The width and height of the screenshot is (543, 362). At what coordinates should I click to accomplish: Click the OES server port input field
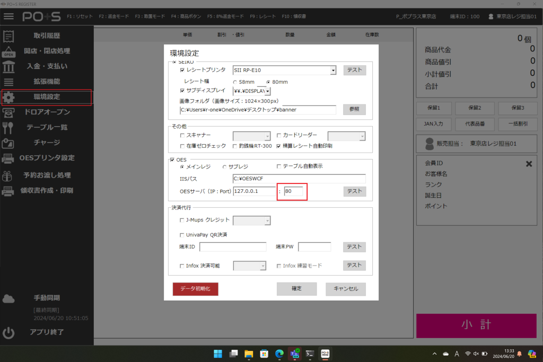coord(293,191)
